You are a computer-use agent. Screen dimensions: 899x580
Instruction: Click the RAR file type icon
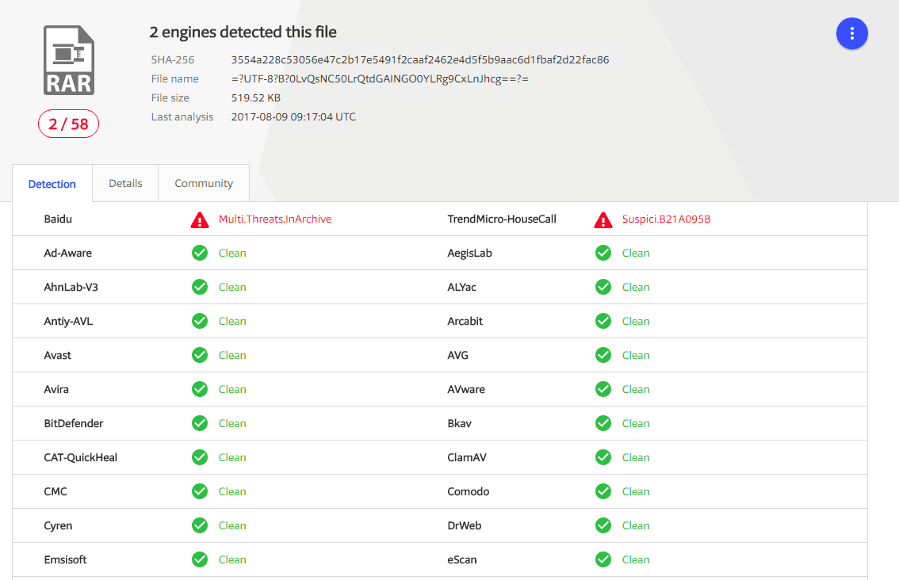pos(68,60)
